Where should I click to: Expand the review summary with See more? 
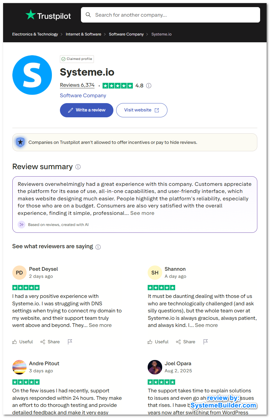coord(142,213)
